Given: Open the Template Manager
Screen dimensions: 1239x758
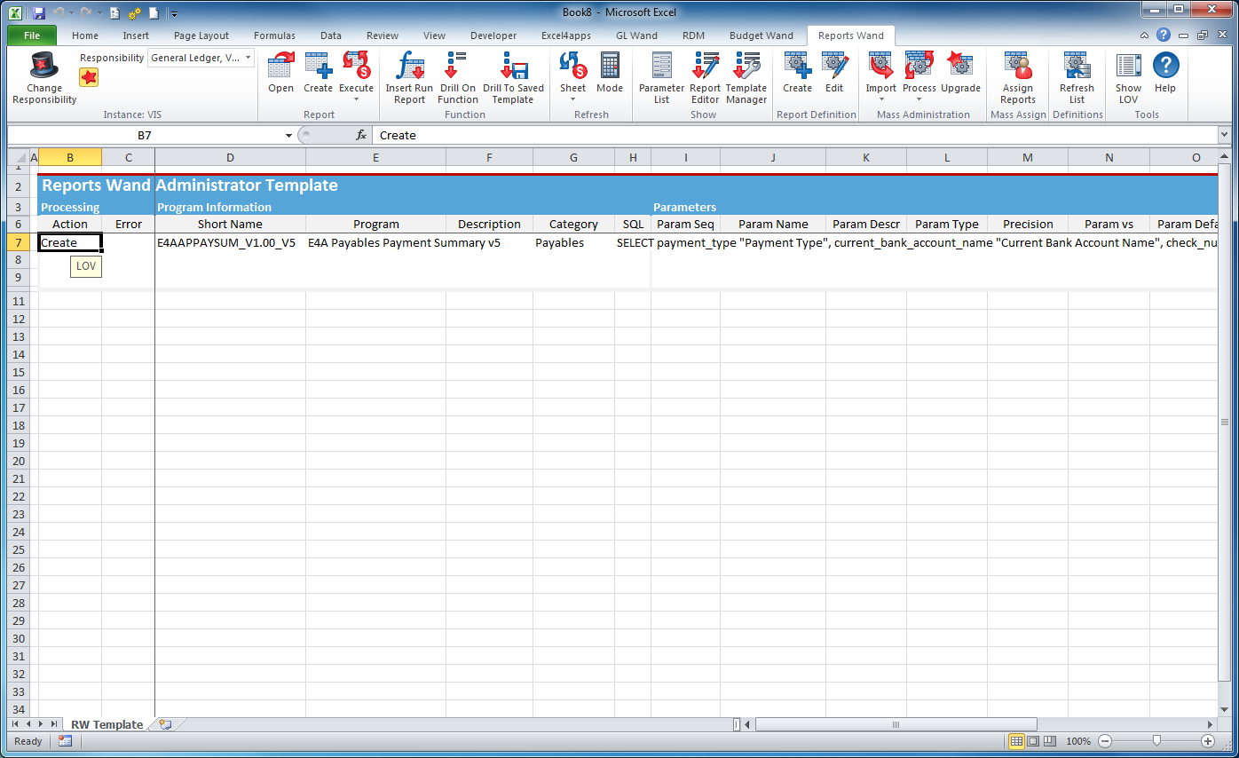Looking at the screenshot, I should pos(746,78).
